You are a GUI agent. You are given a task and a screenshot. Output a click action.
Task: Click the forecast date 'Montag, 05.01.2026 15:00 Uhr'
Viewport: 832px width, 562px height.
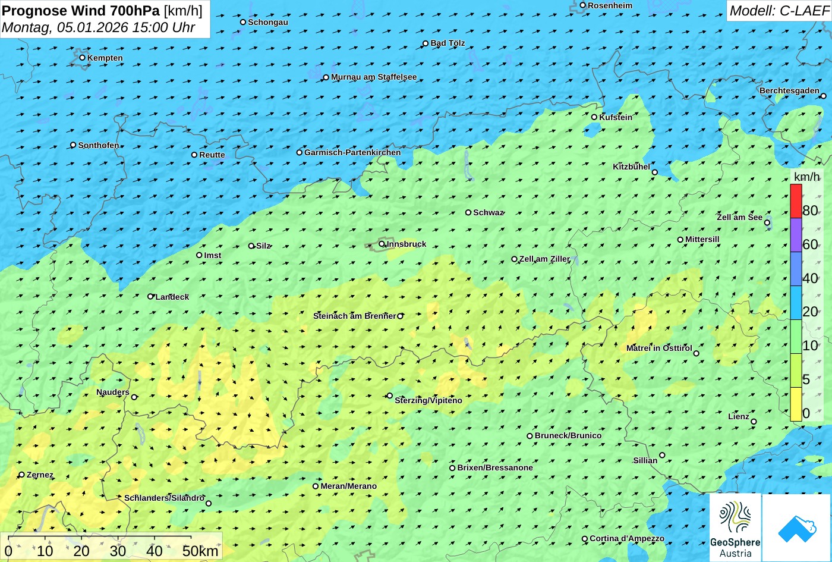click(99, 27)
